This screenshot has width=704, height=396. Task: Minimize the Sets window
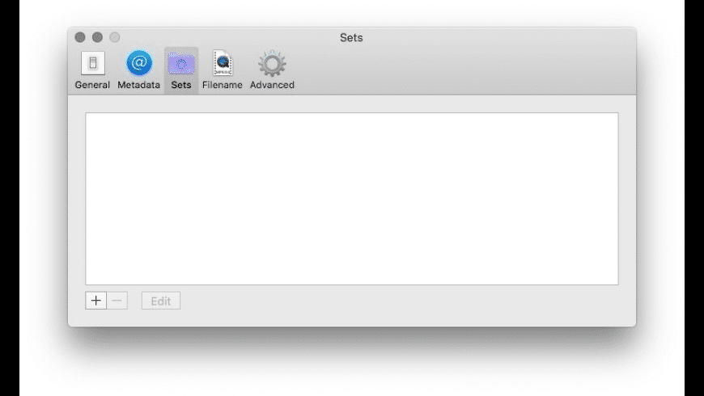(97, 37)
